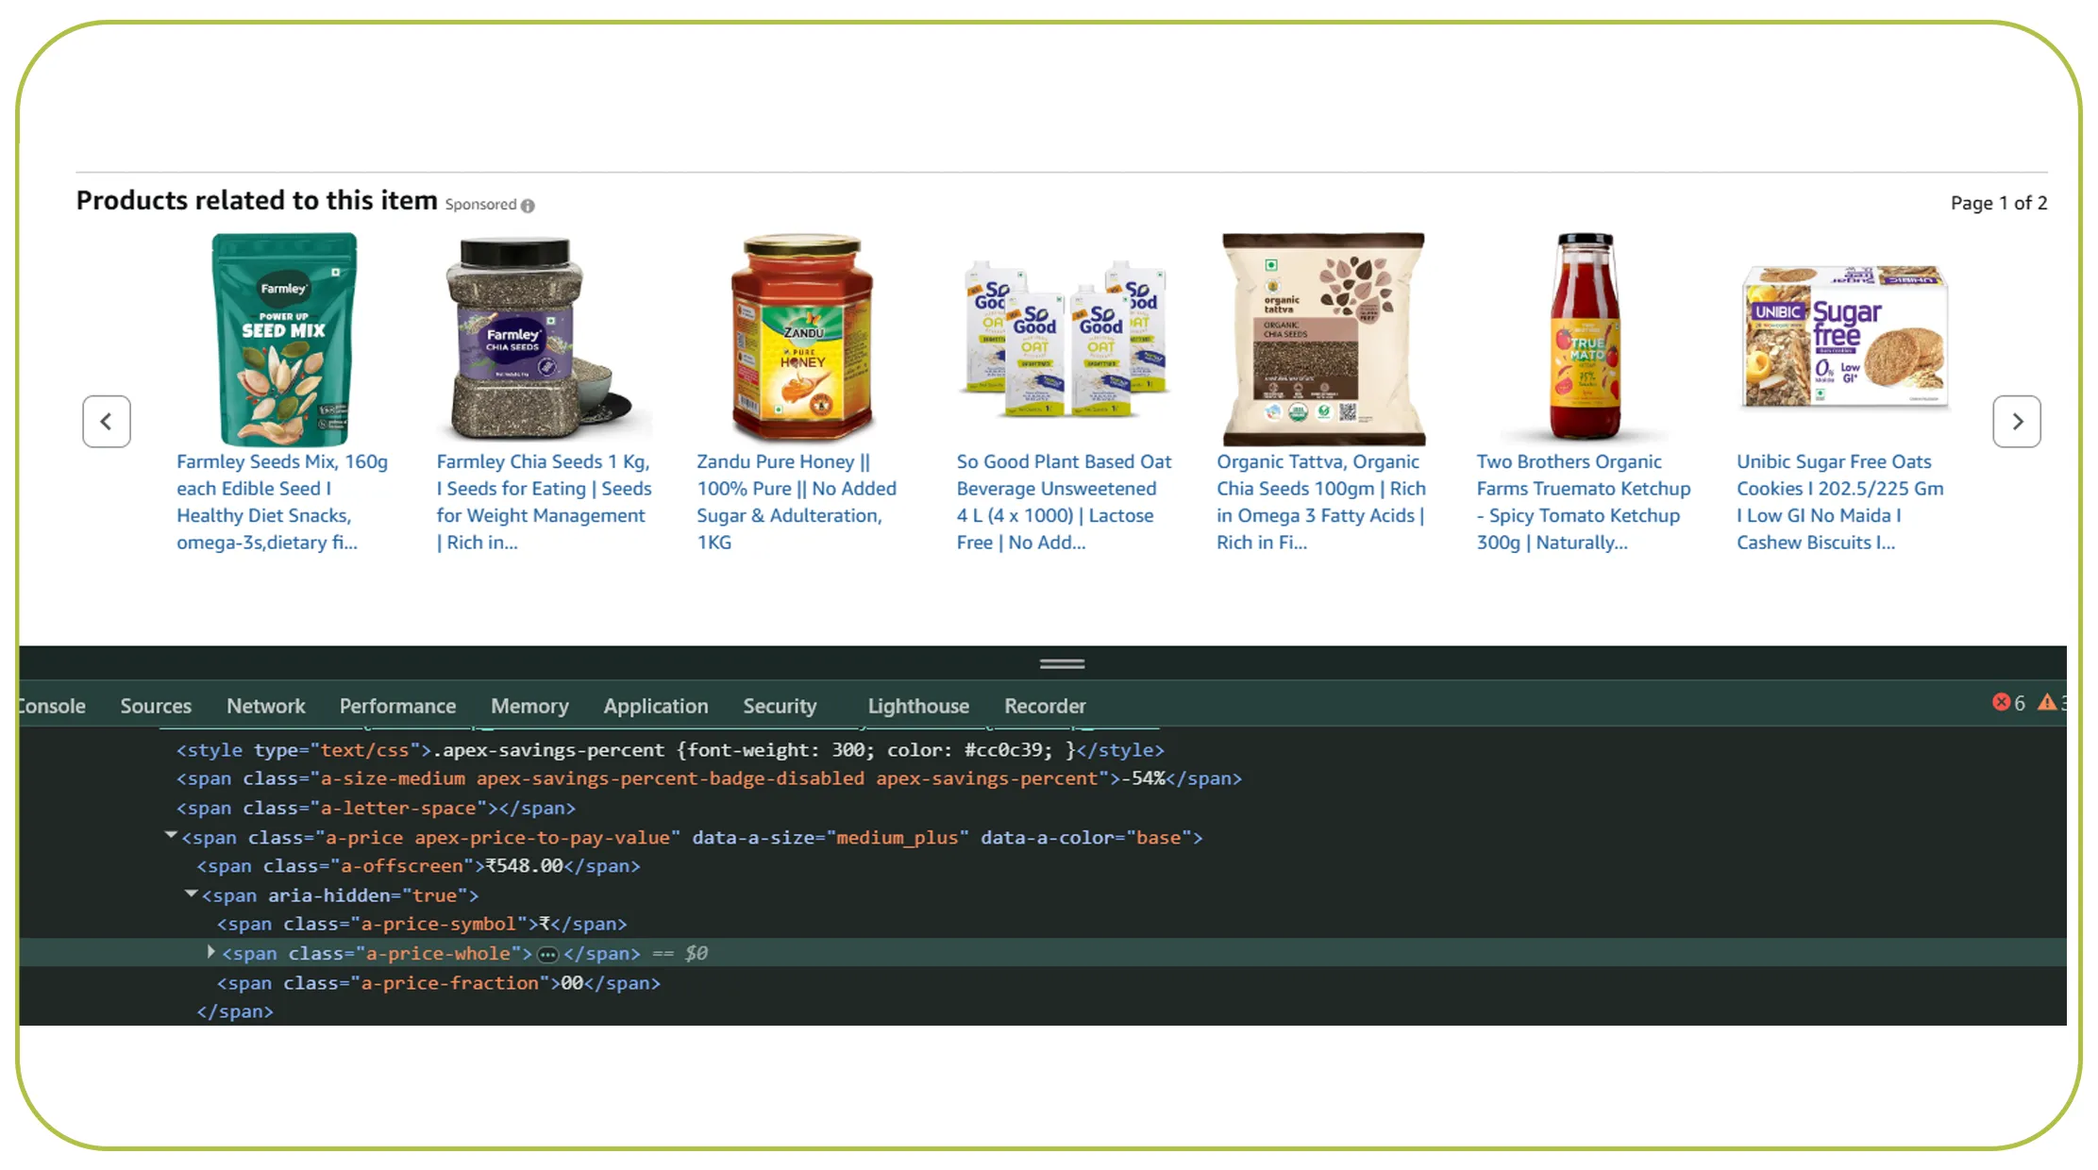The height and width of the screenshot is (1170, 2098).
Task: Click the yellow warnings triangle icon
Action: point(2046,702)
